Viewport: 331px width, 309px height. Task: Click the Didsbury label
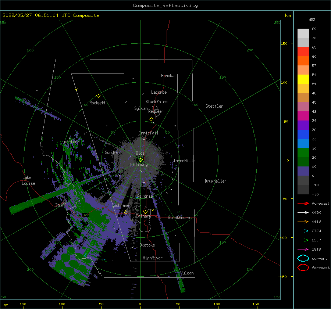tap(139, 165)
